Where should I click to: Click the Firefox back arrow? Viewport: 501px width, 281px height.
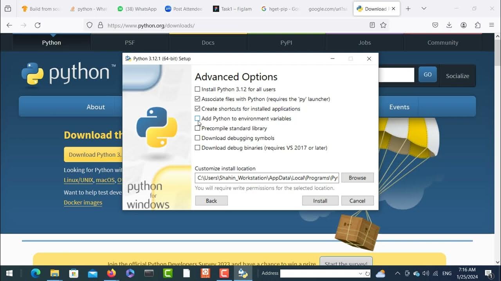pyautogui.click(x=9, y=25)
